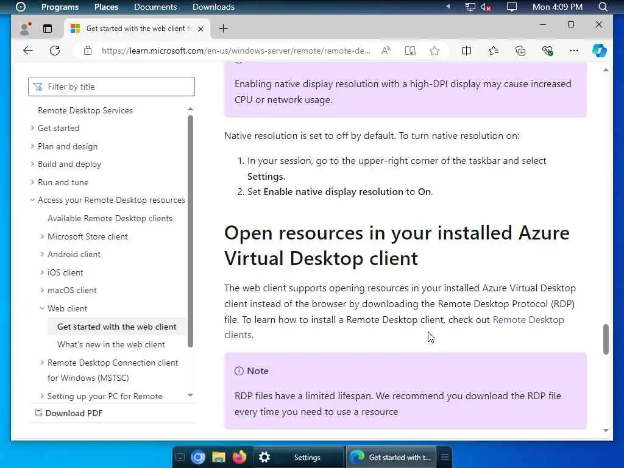Go back to the previous page

point(28,51)
